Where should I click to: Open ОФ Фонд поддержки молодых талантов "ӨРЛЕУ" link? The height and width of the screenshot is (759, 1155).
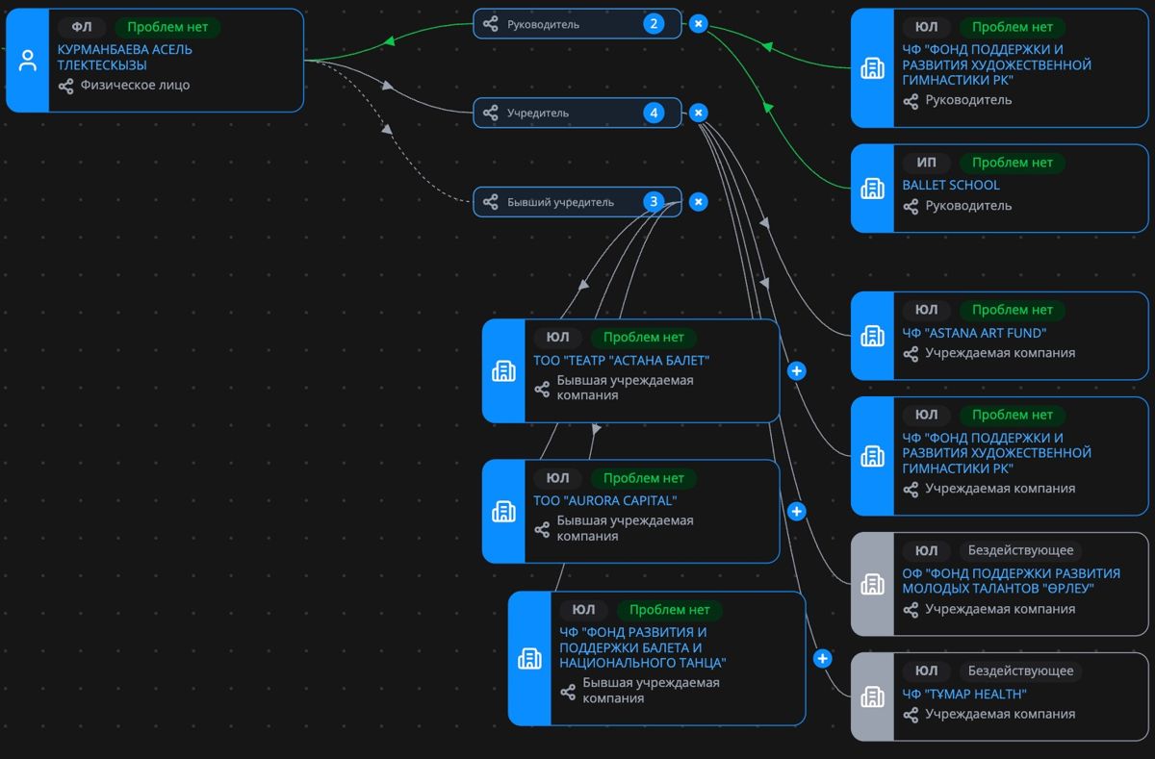point(1012,580)
